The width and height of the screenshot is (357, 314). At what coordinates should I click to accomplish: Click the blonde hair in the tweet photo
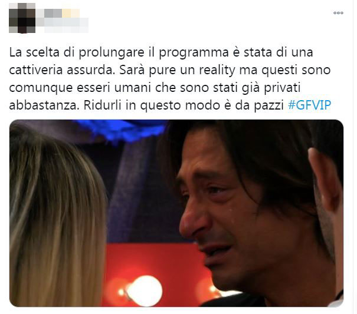(56, 216)
